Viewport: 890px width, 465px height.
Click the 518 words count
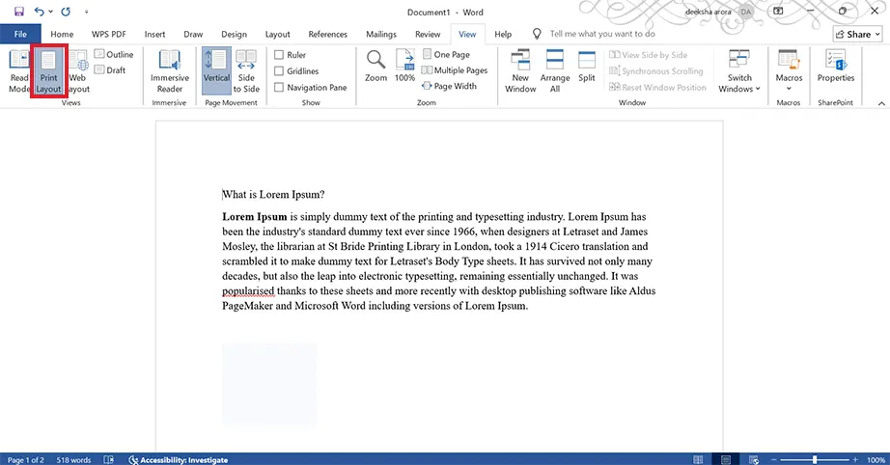73,460
